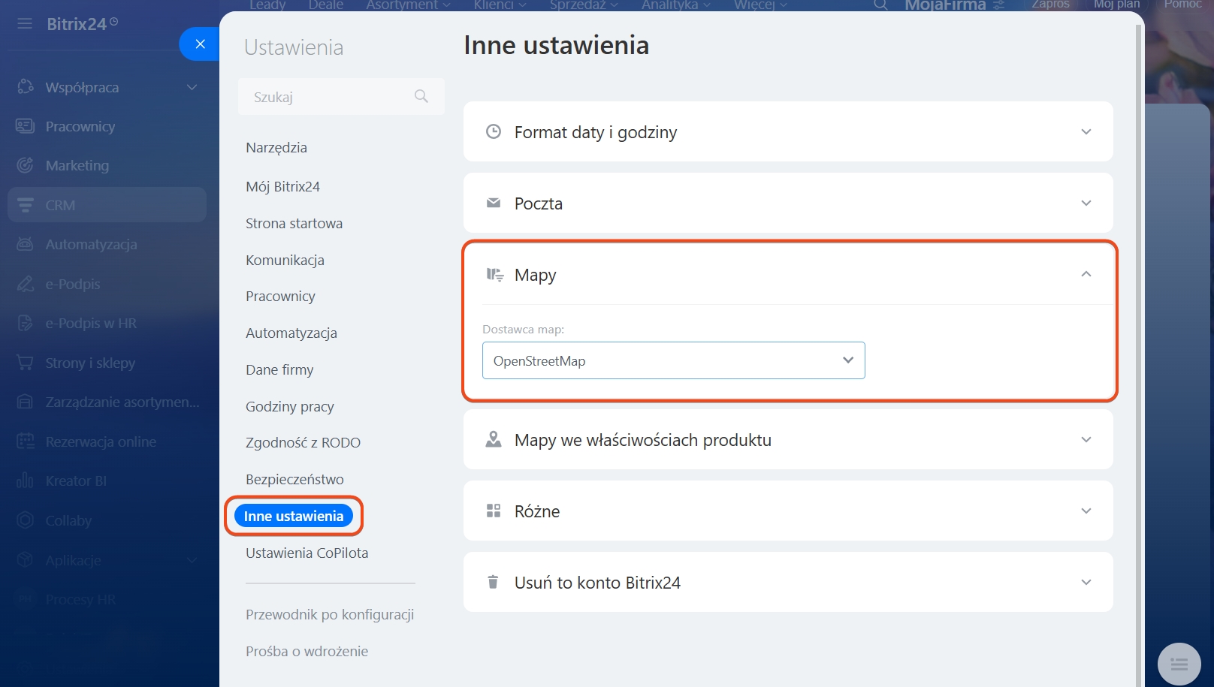
Task: Expand the Format daty i godziny section
Action: 1086,132
